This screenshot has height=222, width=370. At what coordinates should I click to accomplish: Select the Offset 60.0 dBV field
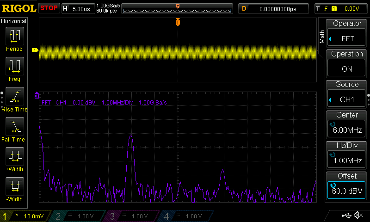(347, 185)
